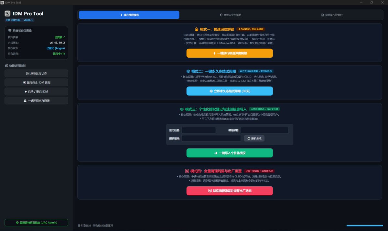Viewport: 388px width, 231px height.
Task: Click the 强行终止 IDM 进程 button
Action: tap(36, 82)
